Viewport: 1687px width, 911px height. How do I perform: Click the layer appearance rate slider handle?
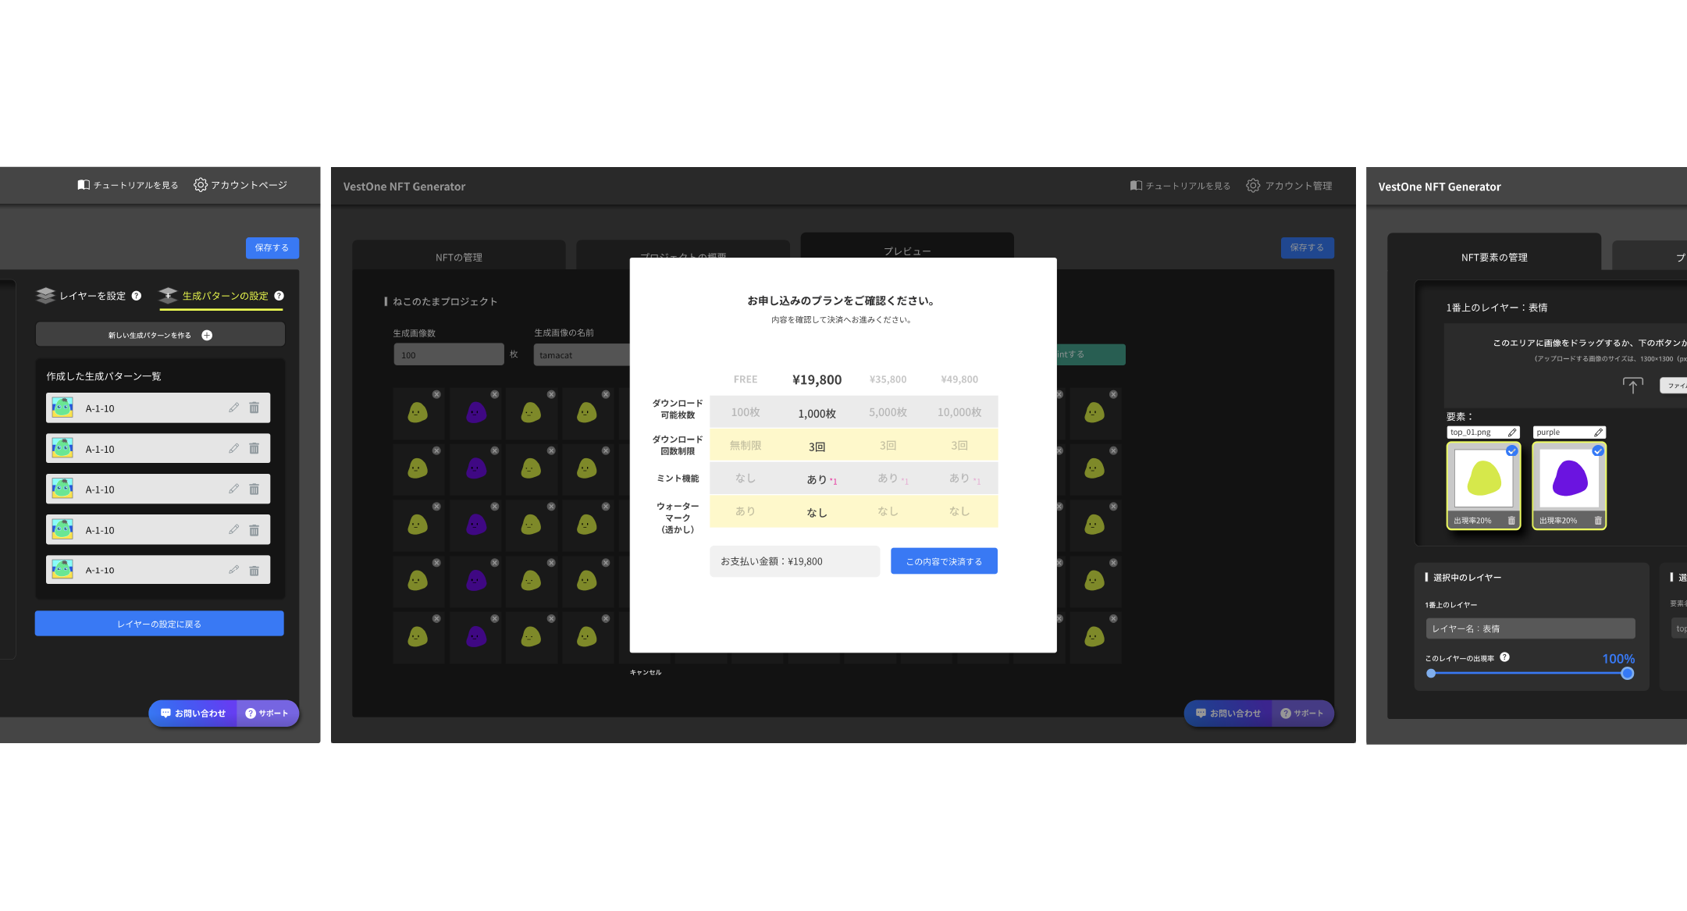[x=1628, y=673]
